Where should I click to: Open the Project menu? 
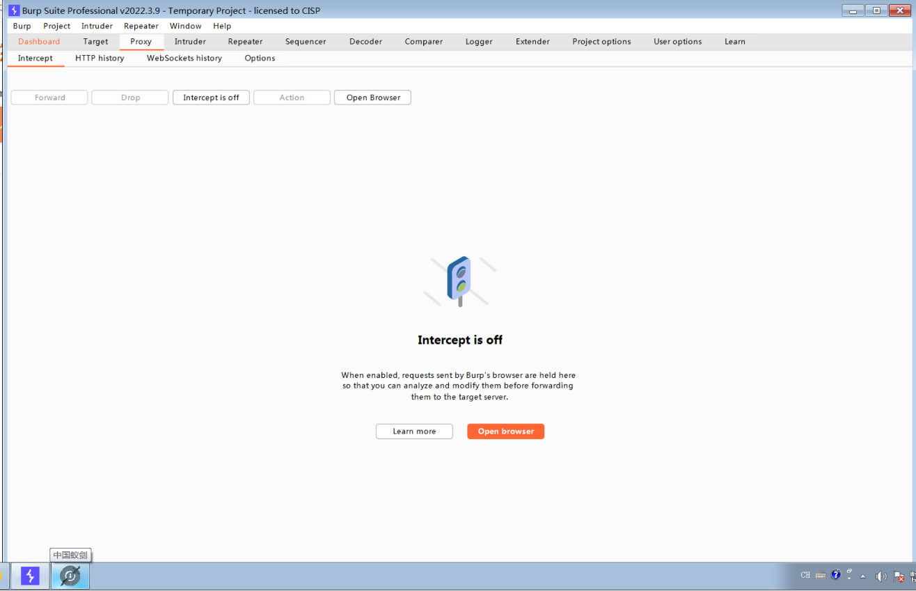click(x=56, y=26)
